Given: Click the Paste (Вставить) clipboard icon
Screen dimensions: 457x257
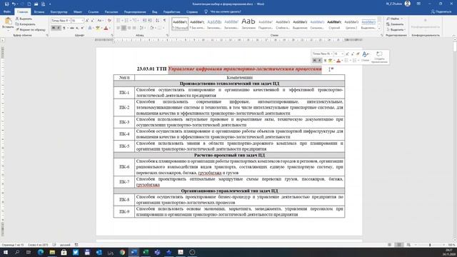Looking at the screenshot, I should point(8,21).
